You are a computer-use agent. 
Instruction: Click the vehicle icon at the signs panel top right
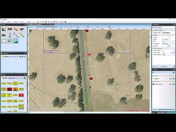click(25, 78)
